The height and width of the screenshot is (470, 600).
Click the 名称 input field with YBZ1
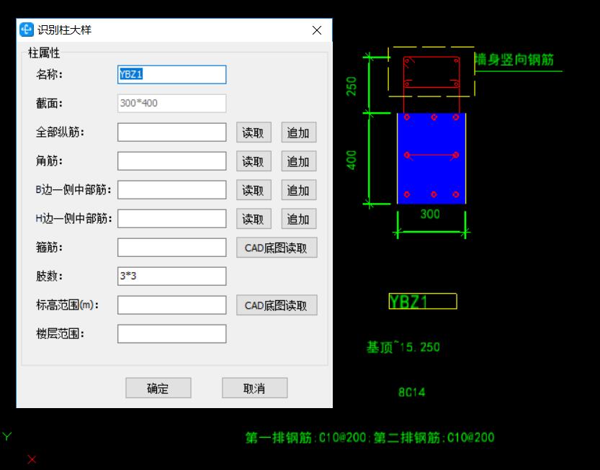172,75
